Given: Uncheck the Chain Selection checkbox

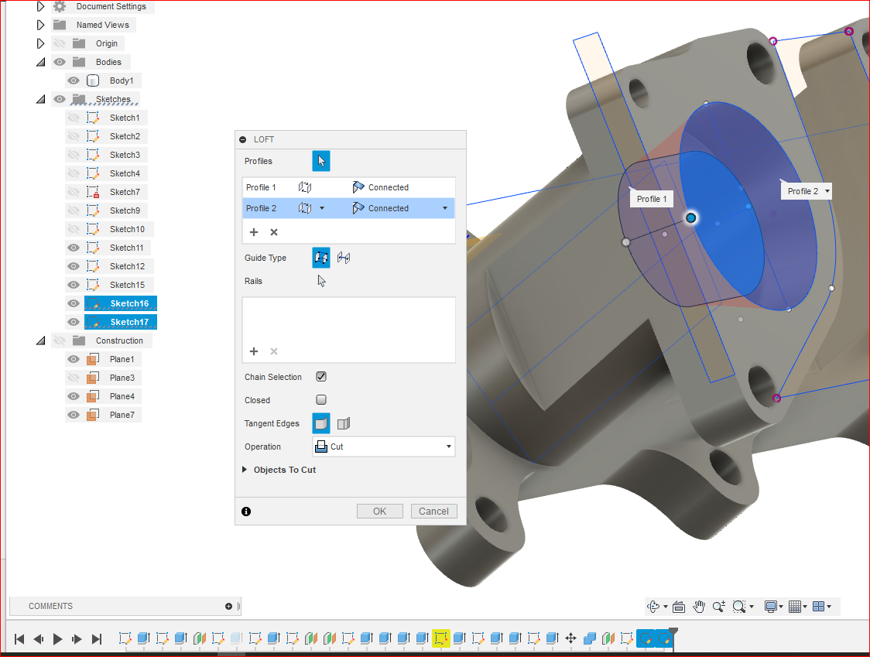Looking at the screenshot, I should [321, 377].
